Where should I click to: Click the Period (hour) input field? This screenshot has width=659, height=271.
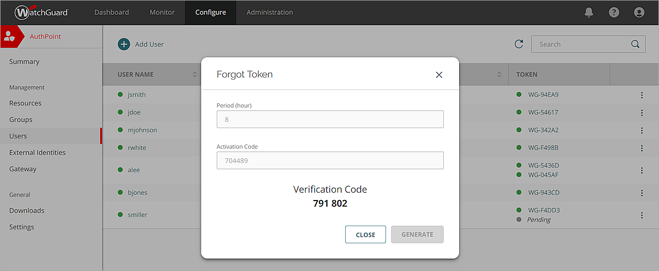point(330,119)
